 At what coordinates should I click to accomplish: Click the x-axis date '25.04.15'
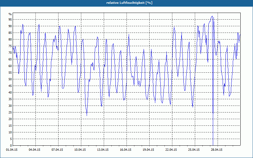pos(194,150)
